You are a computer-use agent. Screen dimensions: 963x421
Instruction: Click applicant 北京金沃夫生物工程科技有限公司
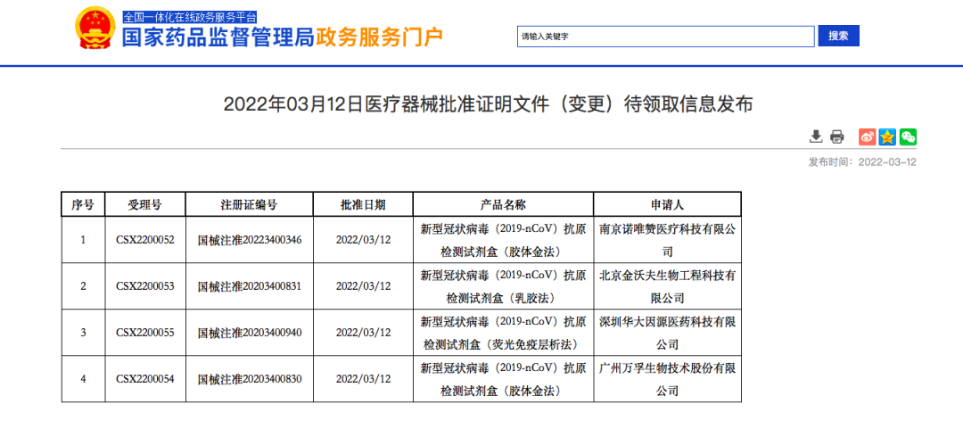click(667, 286)
